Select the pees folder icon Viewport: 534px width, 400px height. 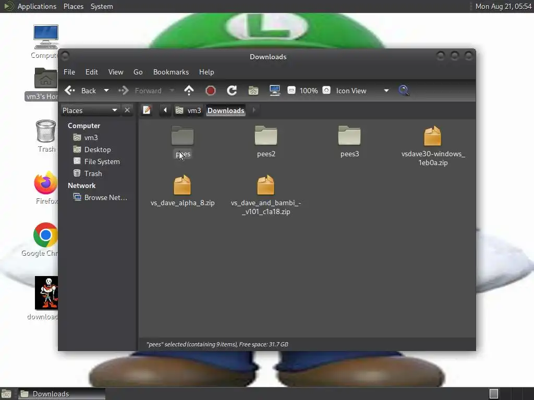tap(183, 136)
